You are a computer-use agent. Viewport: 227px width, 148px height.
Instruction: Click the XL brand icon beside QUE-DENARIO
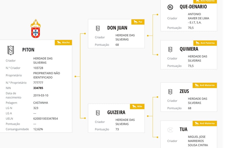click(170, 7)
